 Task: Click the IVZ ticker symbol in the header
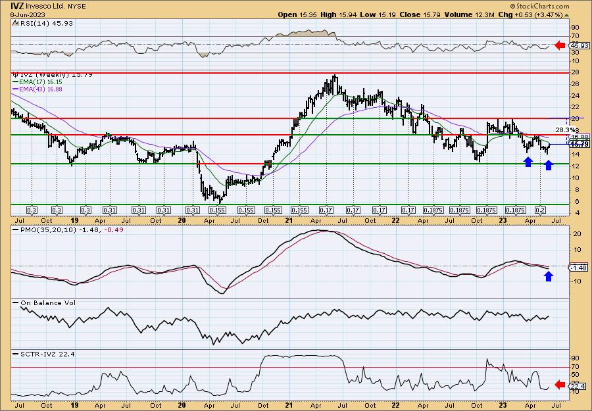pos(17,6)
